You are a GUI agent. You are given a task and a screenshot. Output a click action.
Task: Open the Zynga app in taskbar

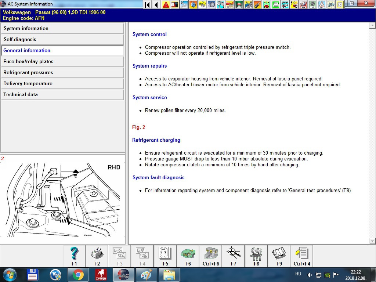point(101,275)
